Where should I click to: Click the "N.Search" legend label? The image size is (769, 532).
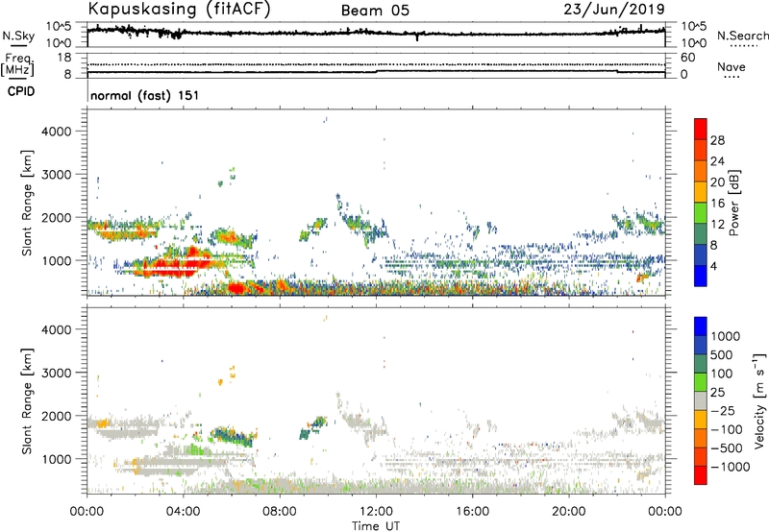742,36
